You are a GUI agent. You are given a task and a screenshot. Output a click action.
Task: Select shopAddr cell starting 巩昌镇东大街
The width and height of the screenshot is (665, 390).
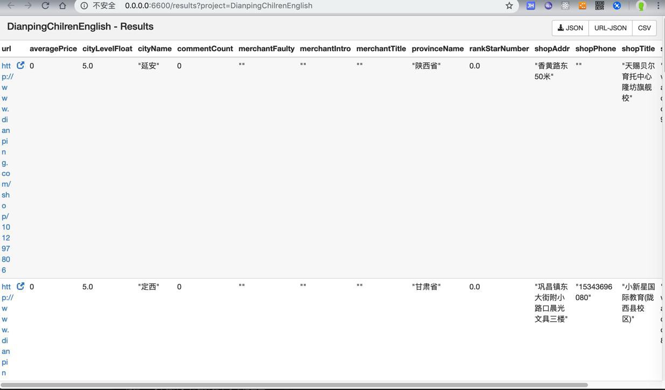(551, 303)
